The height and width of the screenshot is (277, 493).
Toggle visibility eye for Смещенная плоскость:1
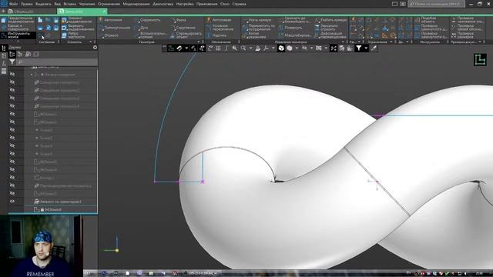tap(12, 82)
